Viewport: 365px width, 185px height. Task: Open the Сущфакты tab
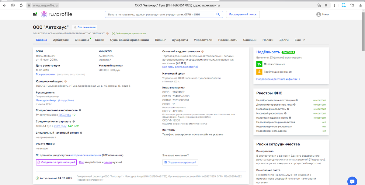tap(180, 40)
